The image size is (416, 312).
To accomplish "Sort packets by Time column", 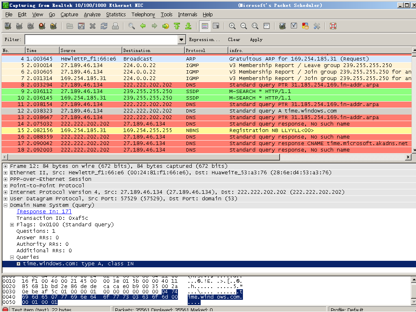I will 42,50.
